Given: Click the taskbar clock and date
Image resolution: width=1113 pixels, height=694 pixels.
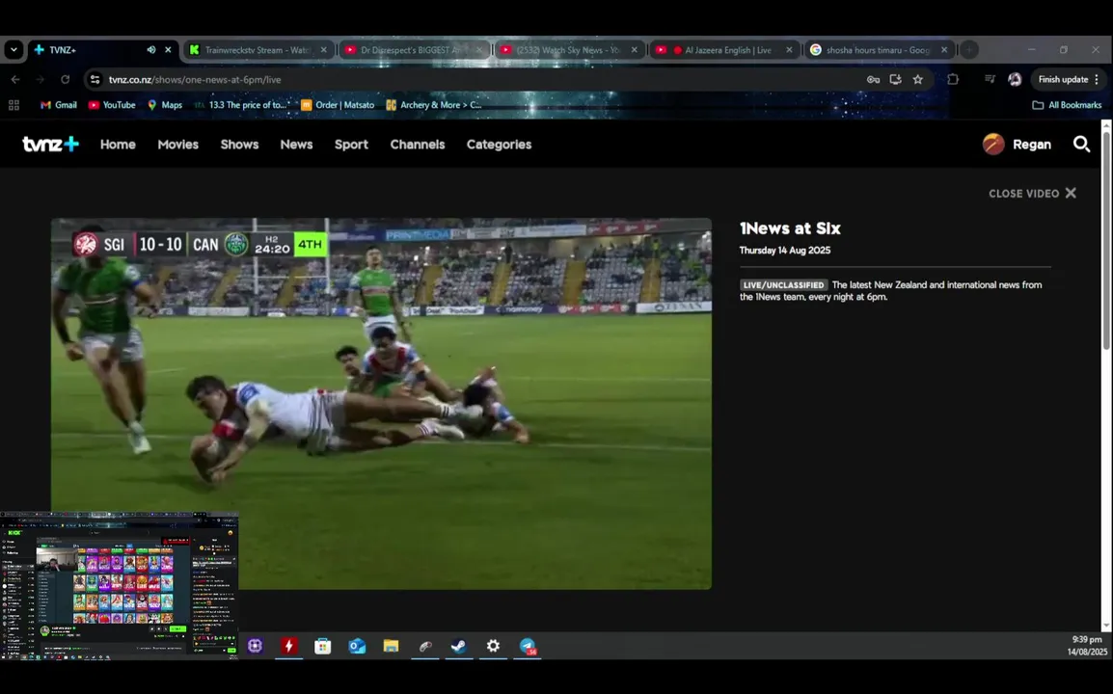Looking at the screenshot, I should click(1088, 646).
